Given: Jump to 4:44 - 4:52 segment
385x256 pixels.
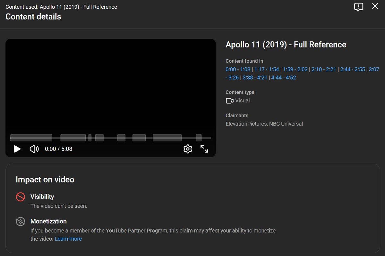Looking at the screenshot, I should point(284,78).
